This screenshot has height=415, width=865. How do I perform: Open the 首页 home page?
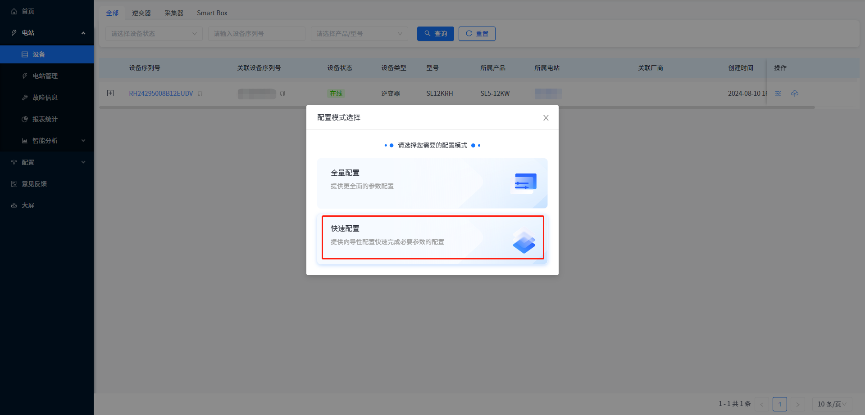(28, 11)
